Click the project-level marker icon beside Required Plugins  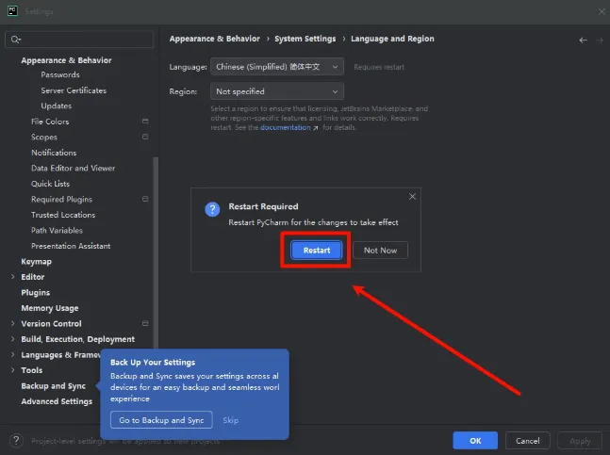tap(145, 199)
